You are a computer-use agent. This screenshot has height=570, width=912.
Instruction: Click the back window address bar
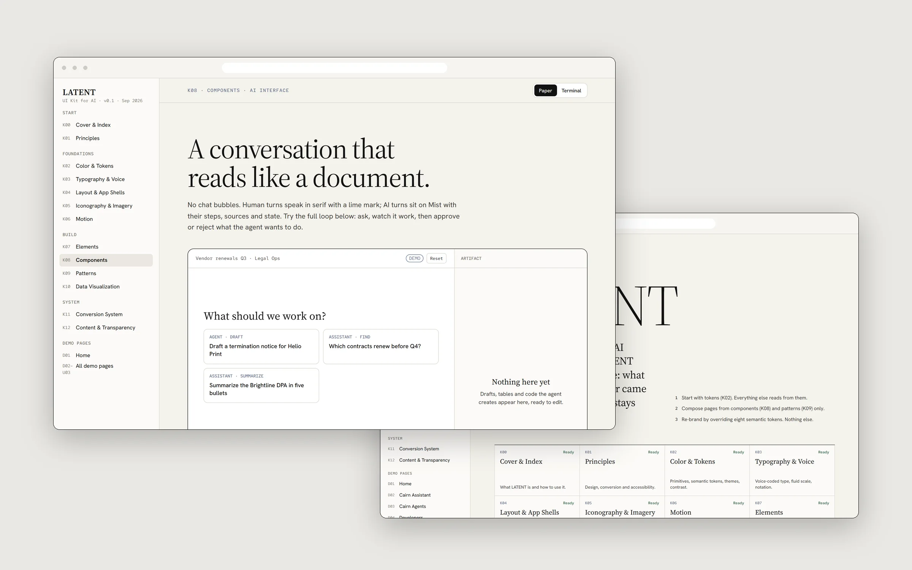(665, 224)
